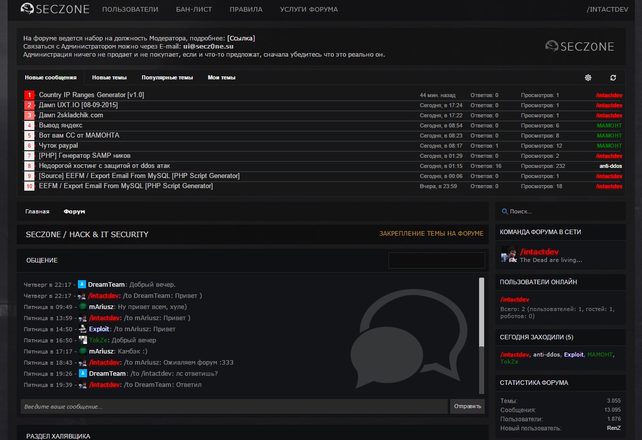Click the SECZONE logo in the top navigation
The height and width of the screenshot is (440, 642).
pyautogui.click(x=55, y=9)
